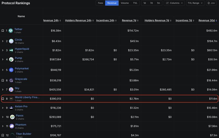Click the Paxos logo icon

pyautogui.click(x=12, y=117)
